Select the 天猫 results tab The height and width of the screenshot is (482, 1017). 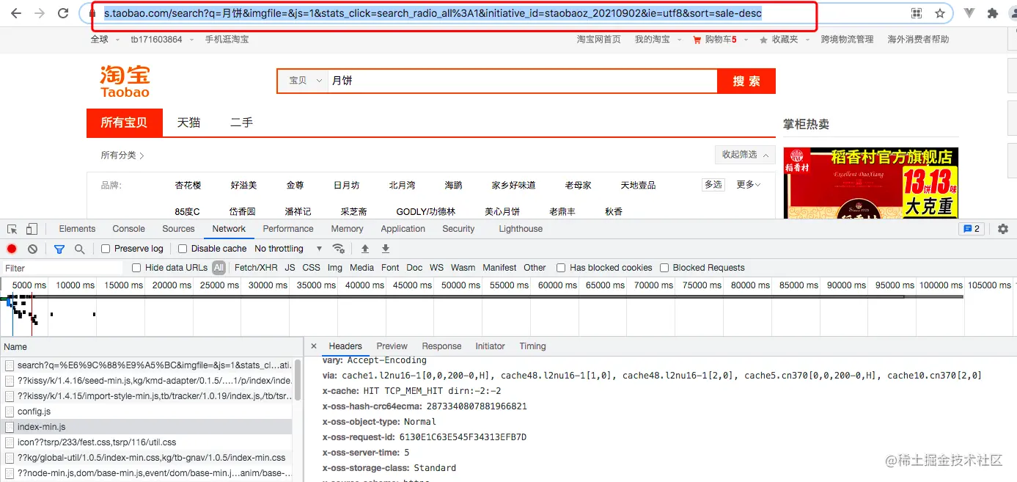188,123
